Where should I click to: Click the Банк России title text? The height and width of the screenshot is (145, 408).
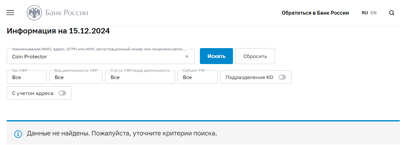(x=67, y=13)
